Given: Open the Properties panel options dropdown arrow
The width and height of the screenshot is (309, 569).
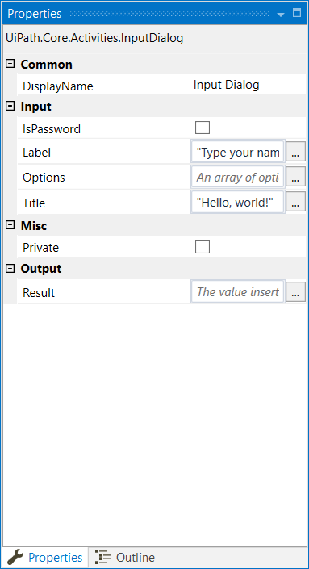Looking at the screenshot, I should 281,15.
